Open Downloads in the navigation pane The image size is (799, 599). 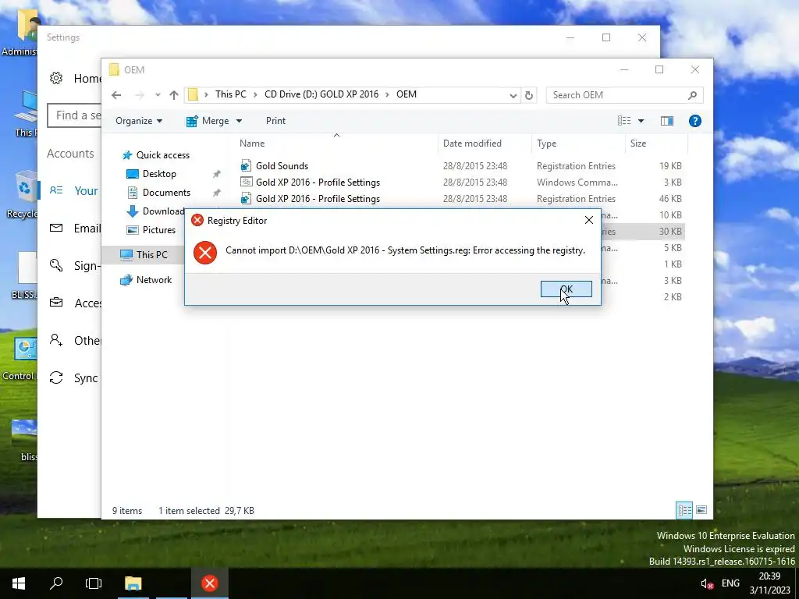point(163,211)
